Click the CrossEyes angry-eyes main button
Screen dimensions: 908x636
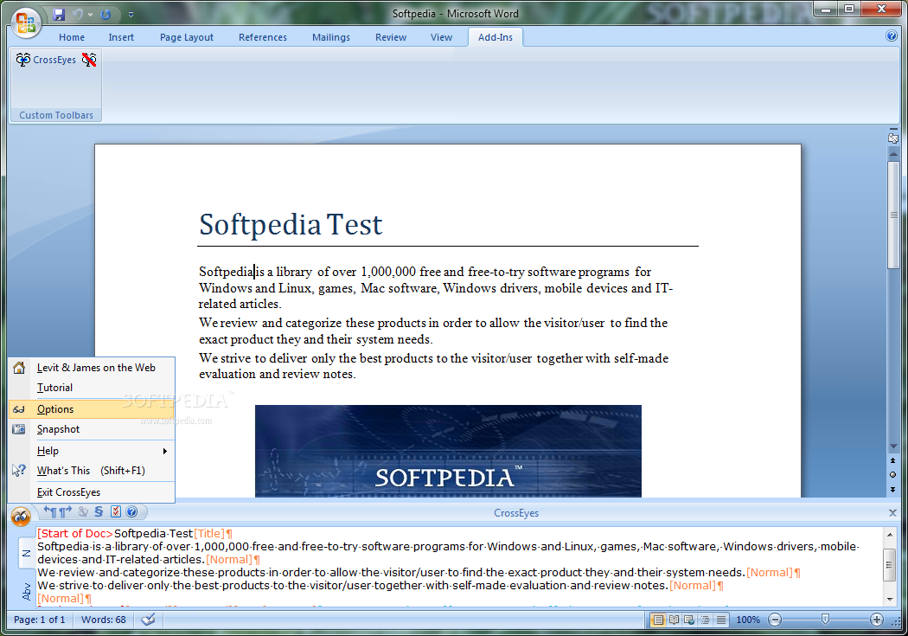21,516
